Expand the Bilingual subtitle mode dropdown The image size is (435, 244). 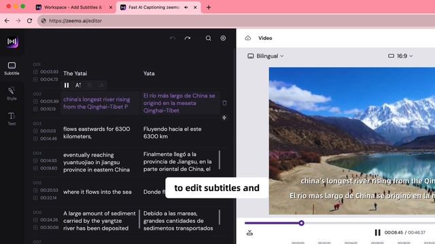pyautogui.click(x=266, y=56)
